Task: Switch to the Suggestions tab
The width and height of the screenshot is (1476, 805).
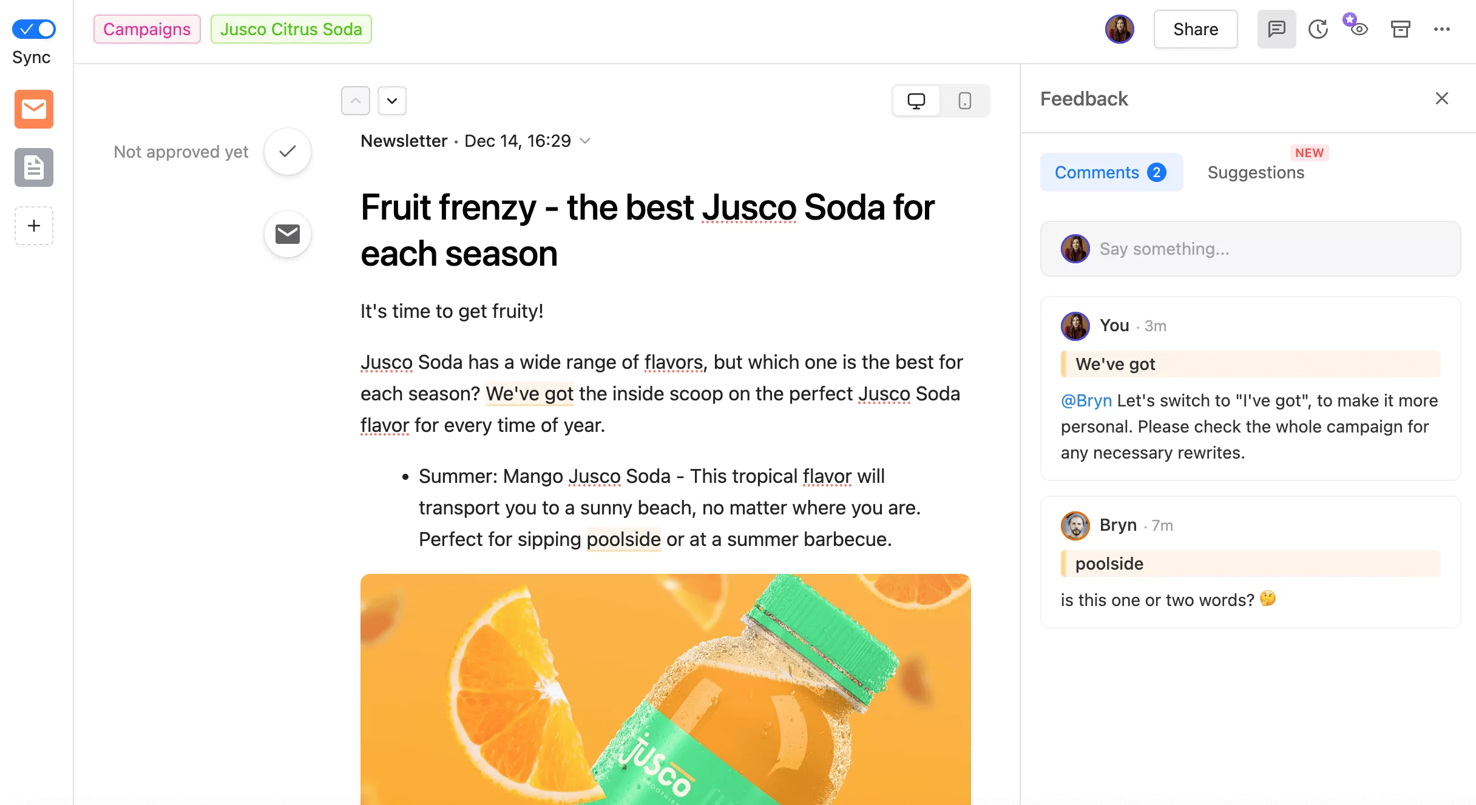Action: pyautogui.click(x=1256, y=172)
